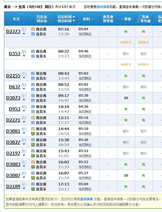162x212 pixels.
Task: Open train D353 details link
Action: (15, 53)
